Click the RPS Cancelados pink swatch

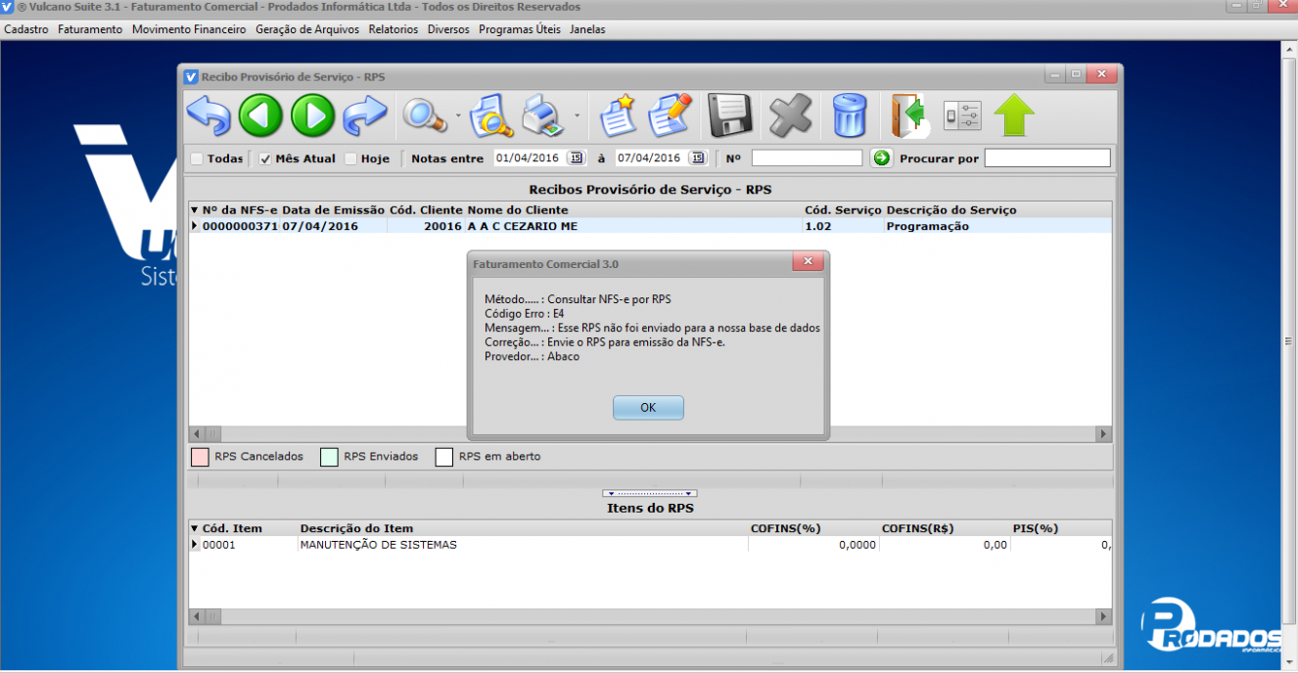tap(200, 457)
